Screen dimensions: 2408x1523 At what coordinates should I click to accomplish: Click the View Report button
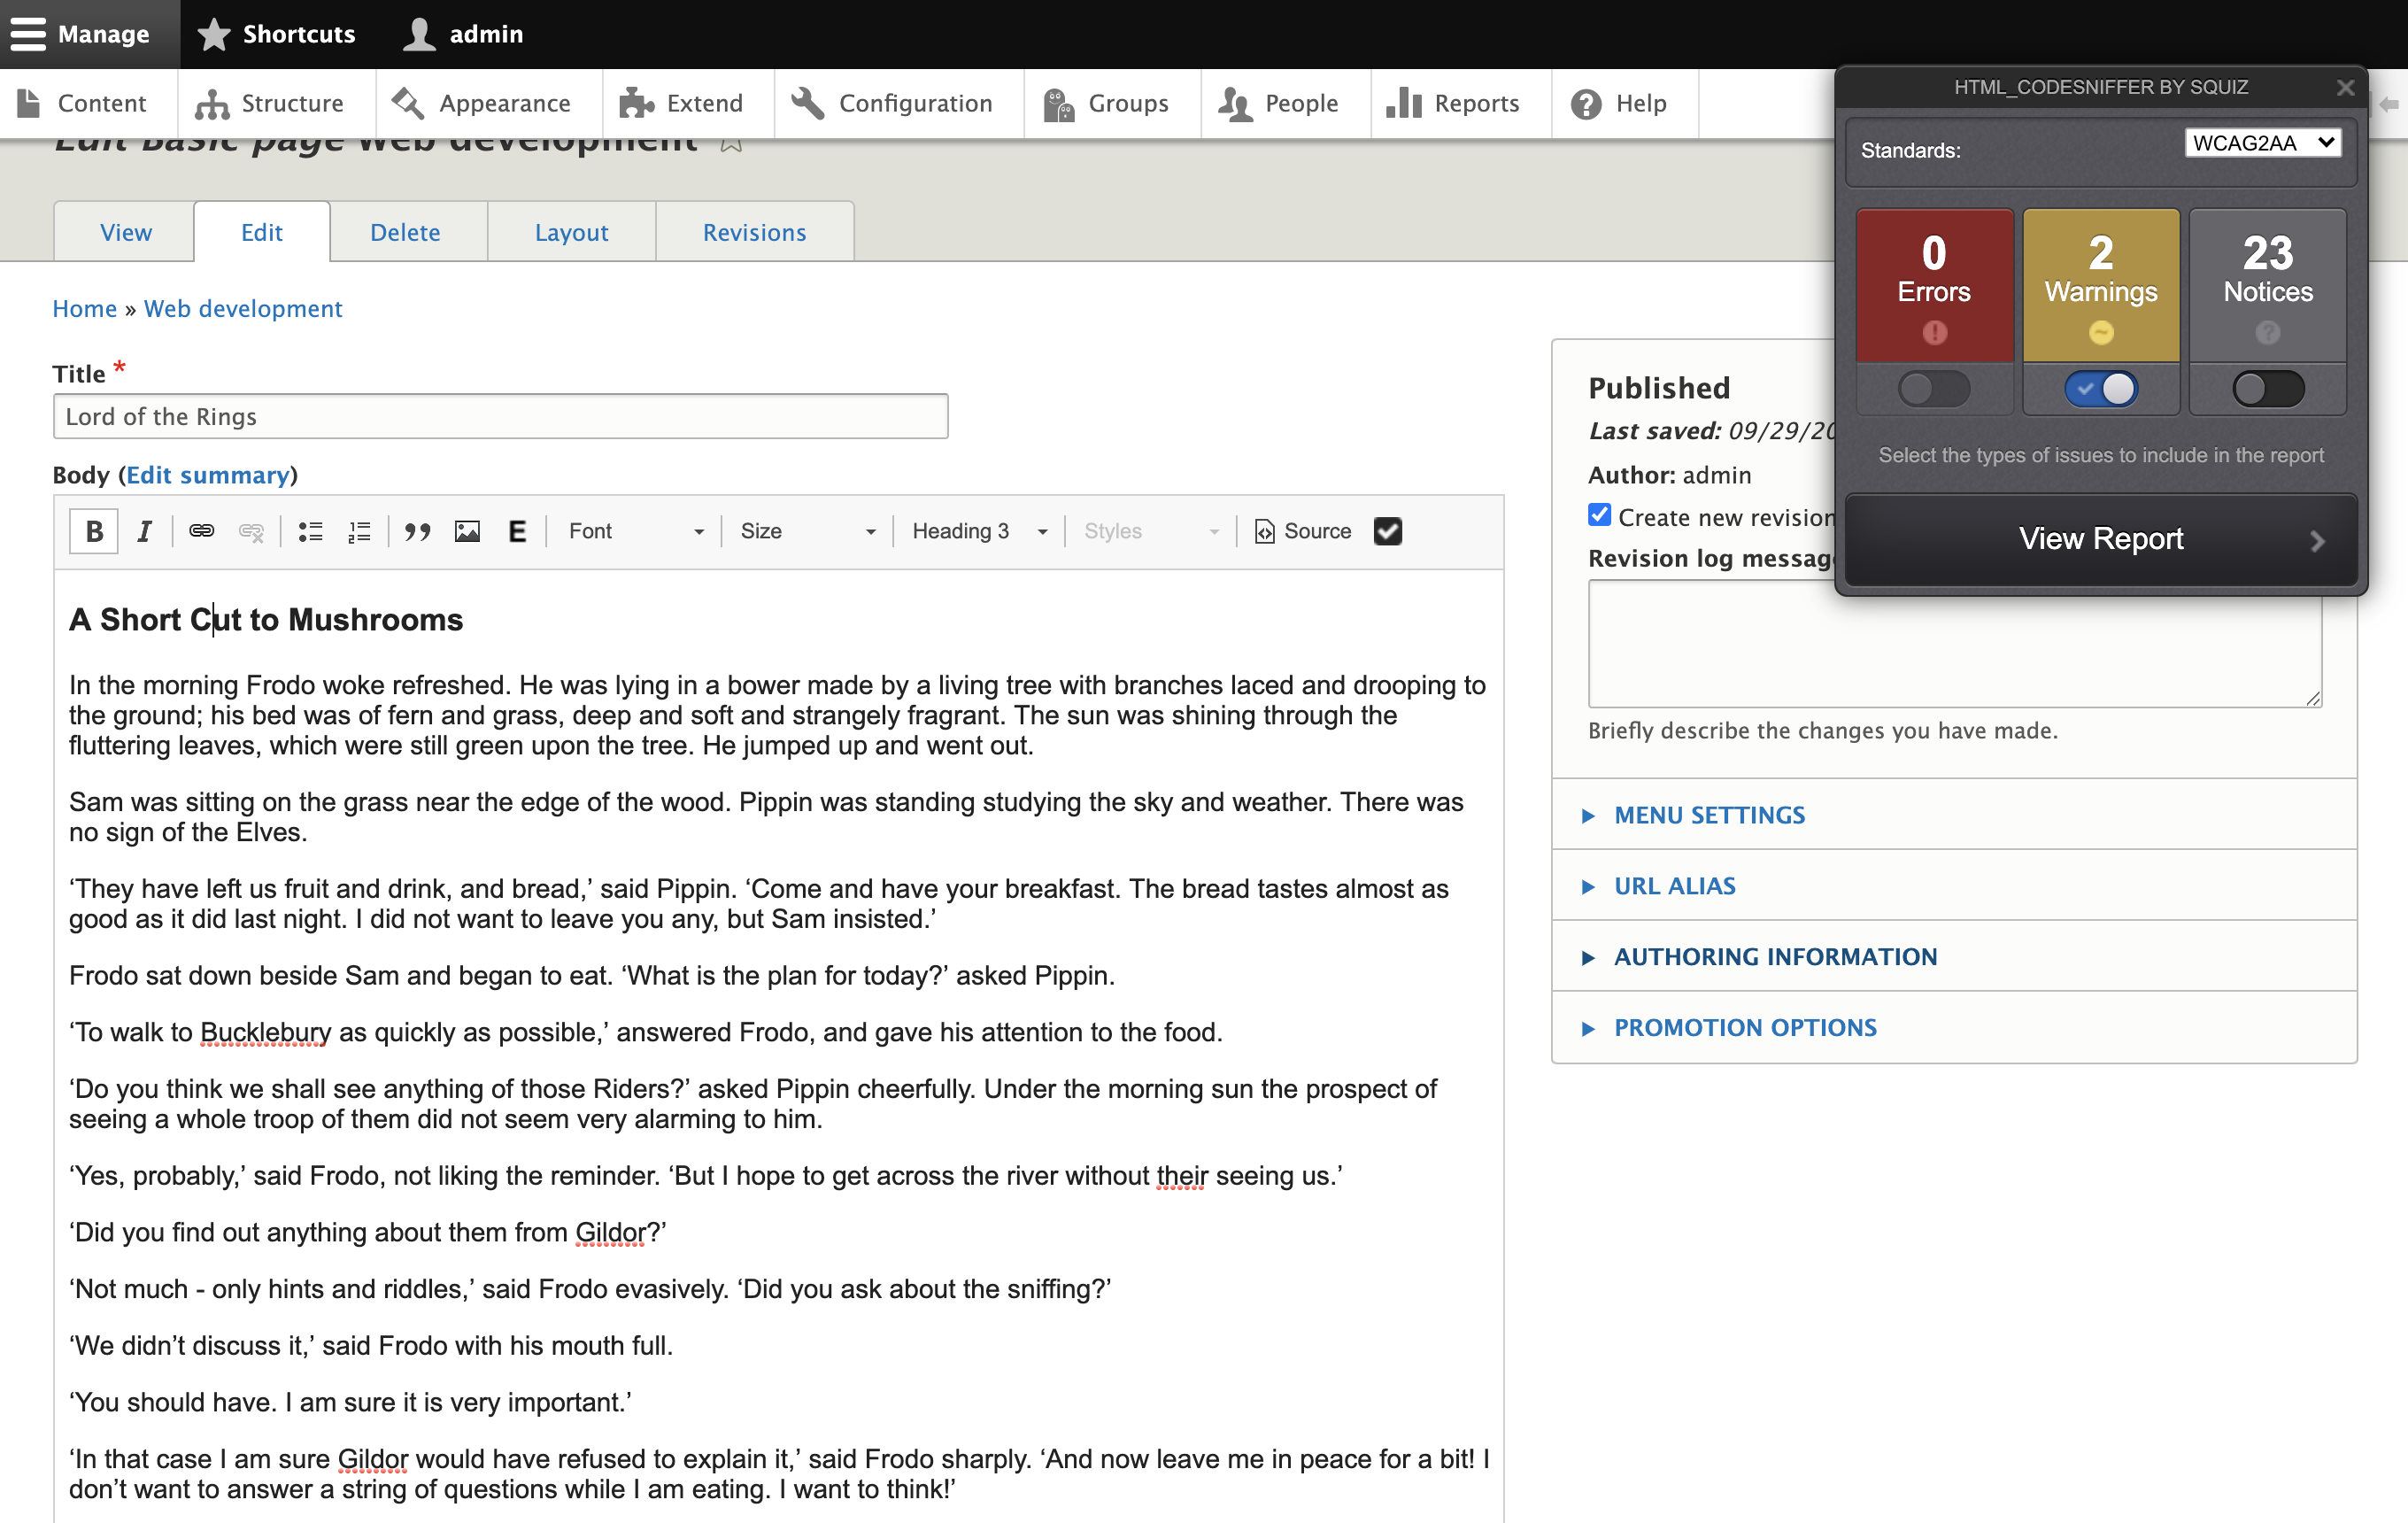click(2101, 539)
